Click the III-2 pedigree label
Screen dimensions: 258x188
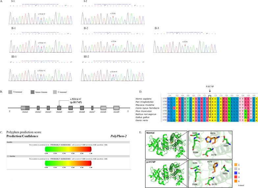point(86,56)
